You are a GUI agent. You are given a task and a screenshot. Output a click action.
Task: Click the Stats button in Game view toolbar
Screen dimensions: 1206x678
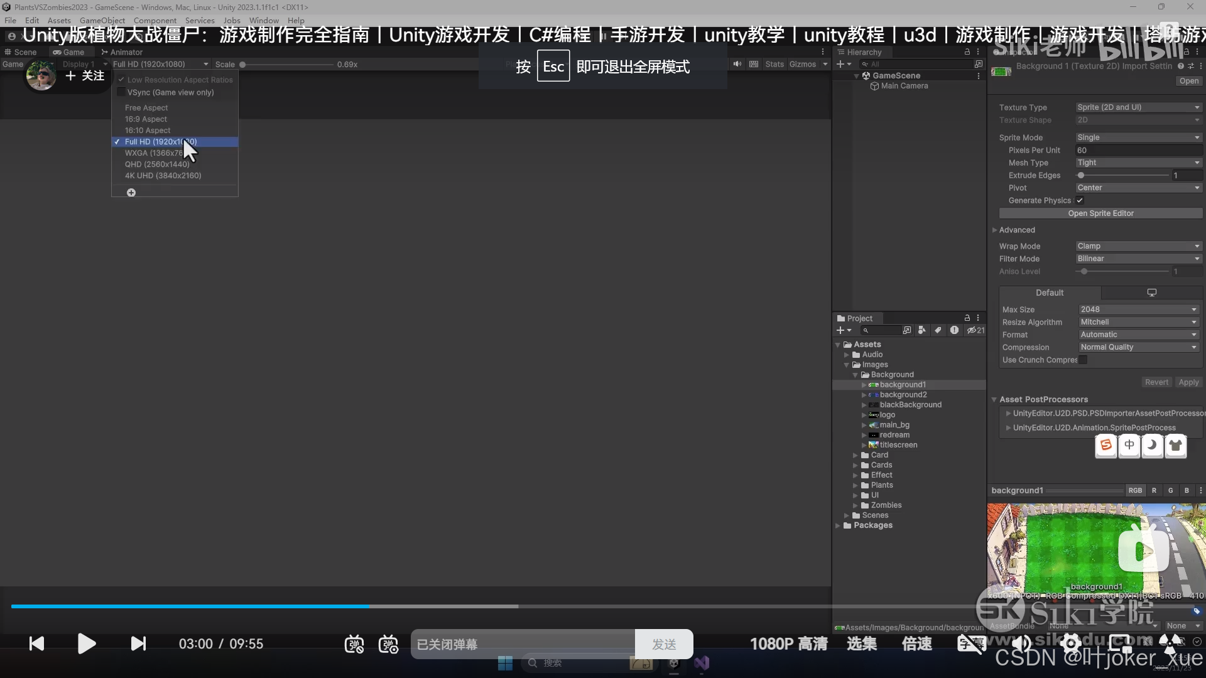pos(774,64)
